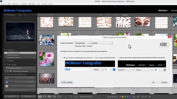177x99 pixels.
Task: Open white module picker font color swatch
Action: coord(162,70)
